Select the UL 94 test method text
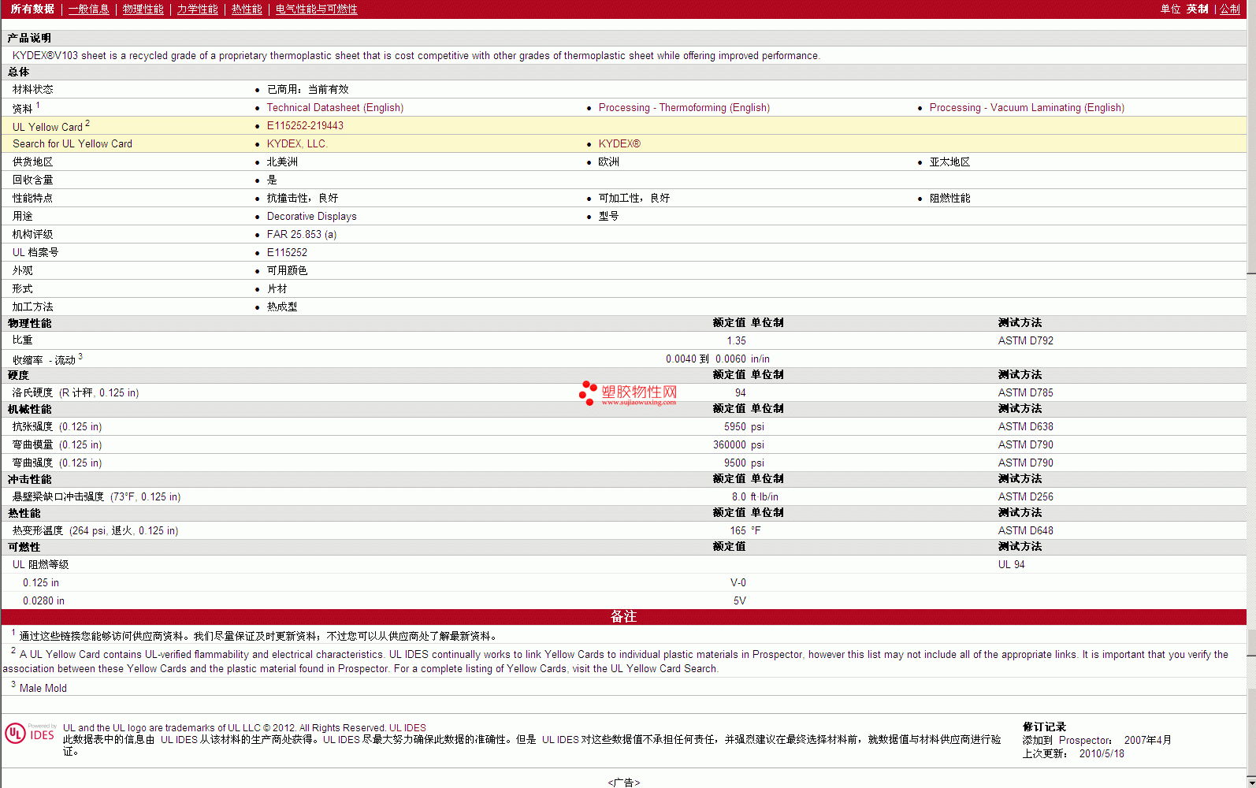 click(x=1011, y=565)
